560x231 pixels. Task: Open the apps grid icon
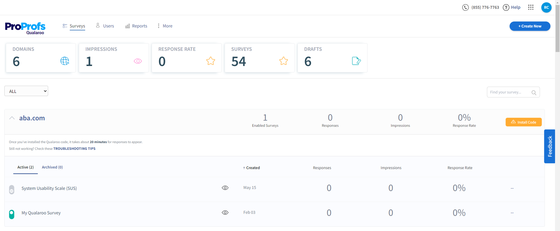click(x=531, y=7)
